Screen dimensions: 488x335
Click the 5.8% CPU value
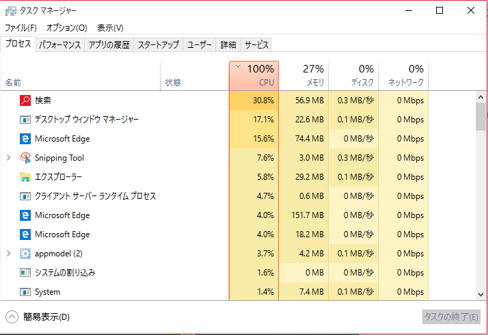(265, 177)
